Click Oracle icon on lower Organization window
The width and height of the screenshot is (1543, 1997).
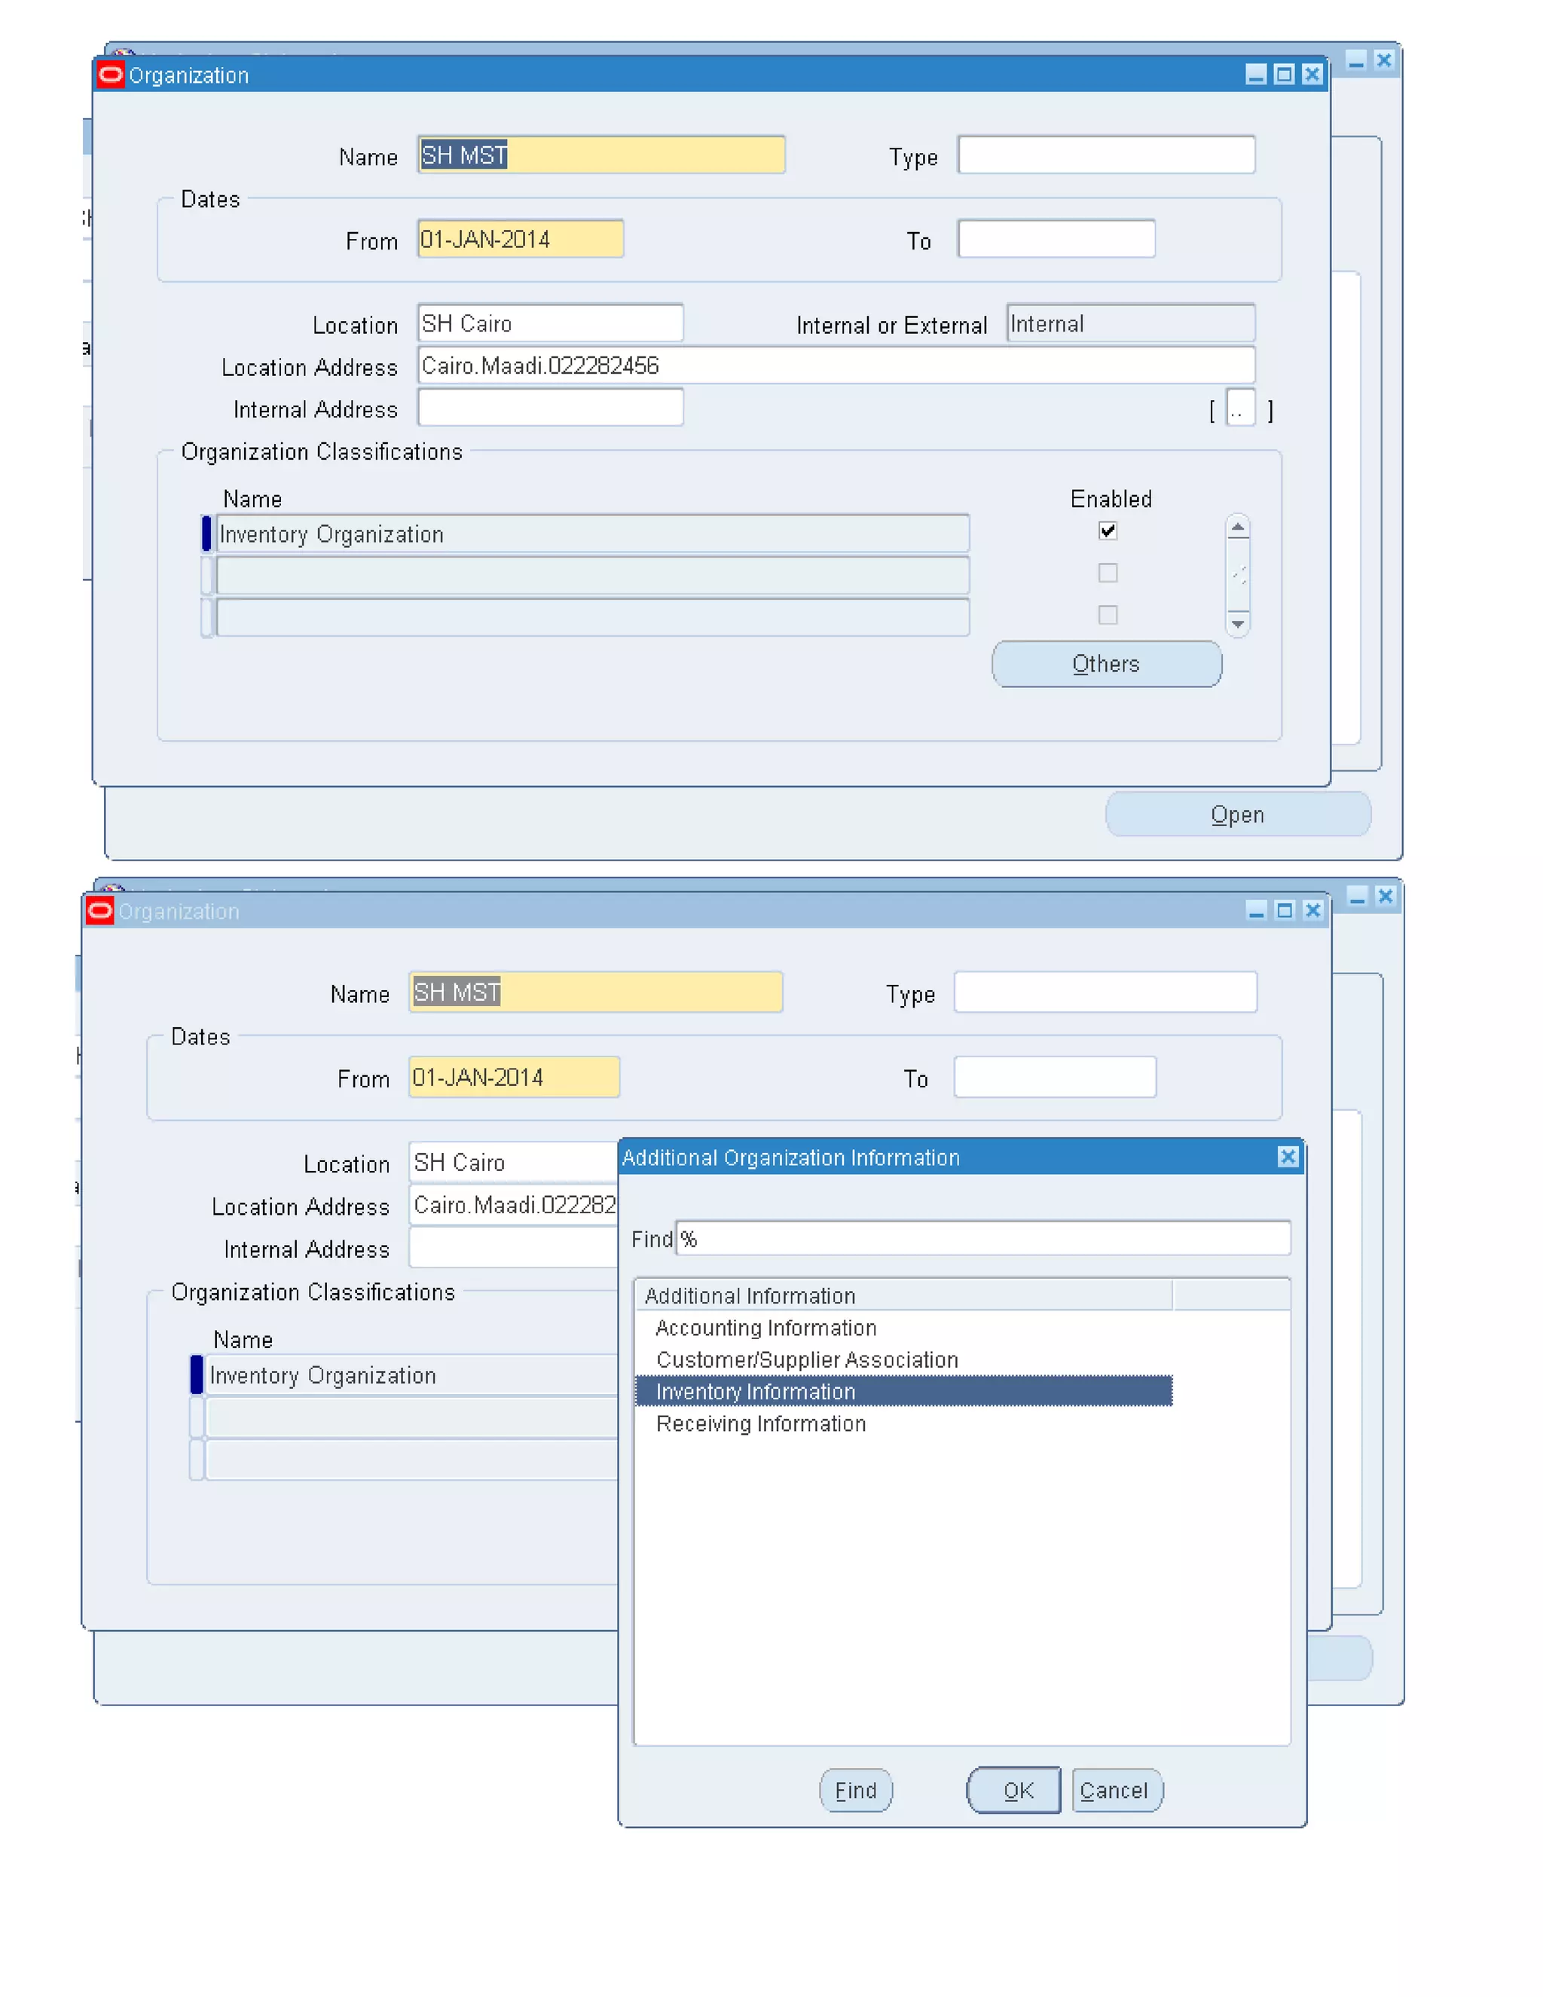pyautogui.click(x=99, y=911)
